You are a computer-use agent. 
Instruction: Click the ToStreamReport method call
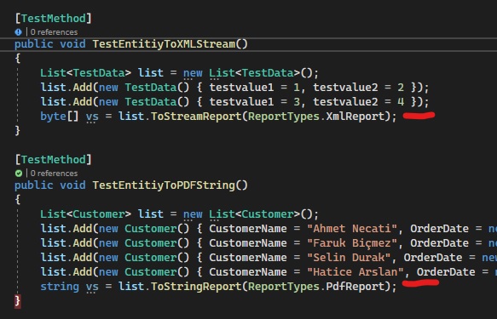point(196,117)
